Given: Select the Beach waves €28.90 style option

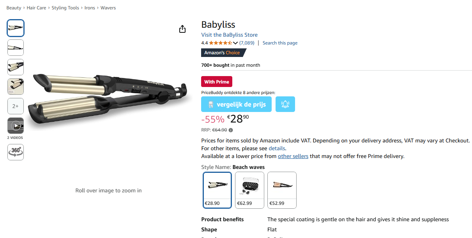Looking at the screenshot, I should (217, 190).
